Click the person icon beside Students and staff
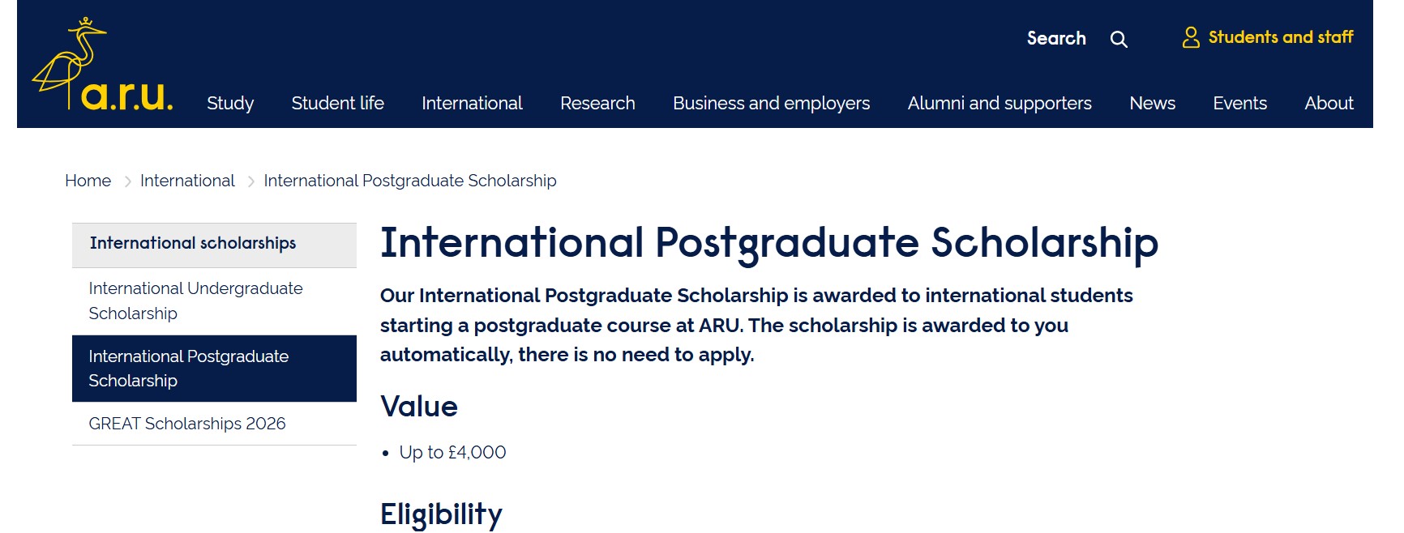Viewport: 1404px width, 533px height. (1190, 37)
